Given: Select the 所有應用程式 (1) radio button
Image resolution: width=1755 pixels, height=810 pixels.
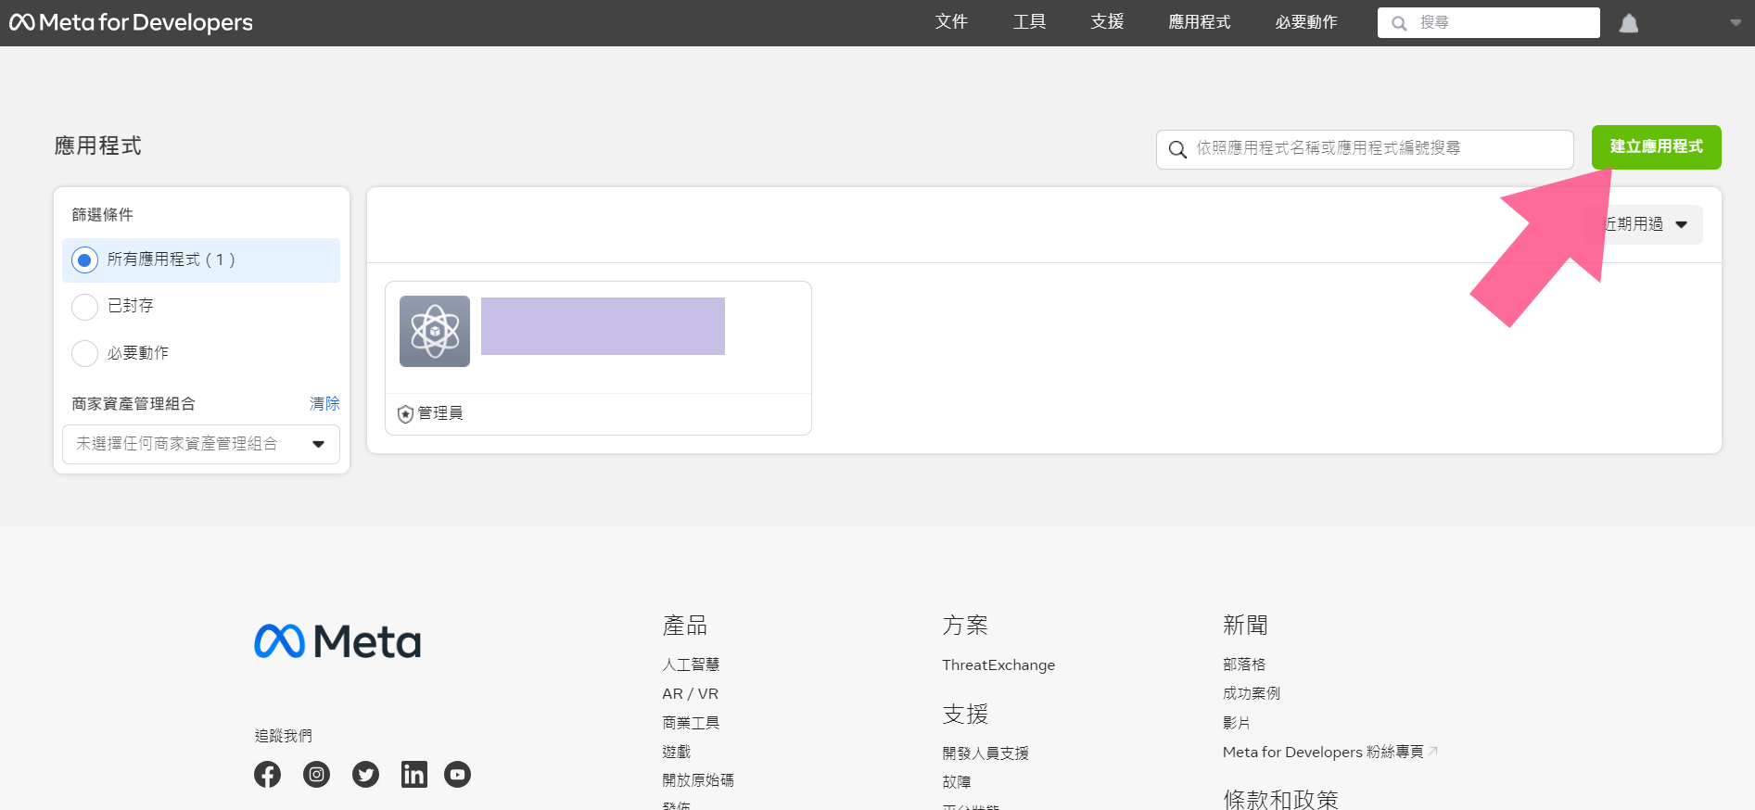Looking at the screenshot, I should pos(84,260).
